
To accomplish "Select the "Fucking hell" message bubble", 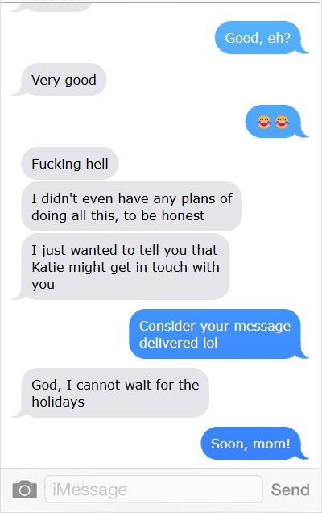I will [69, 164].
